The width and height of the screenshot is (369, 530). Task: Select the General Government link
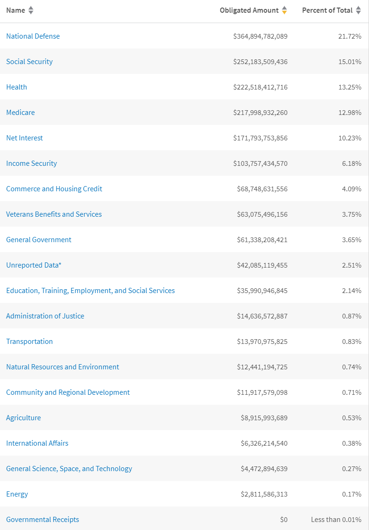click(x=39, y=240)
